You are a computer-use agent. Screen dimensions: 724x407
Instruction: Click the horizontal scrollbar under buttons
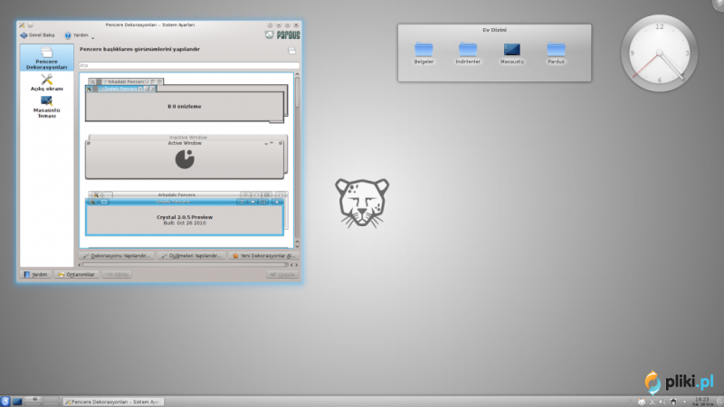186,265
